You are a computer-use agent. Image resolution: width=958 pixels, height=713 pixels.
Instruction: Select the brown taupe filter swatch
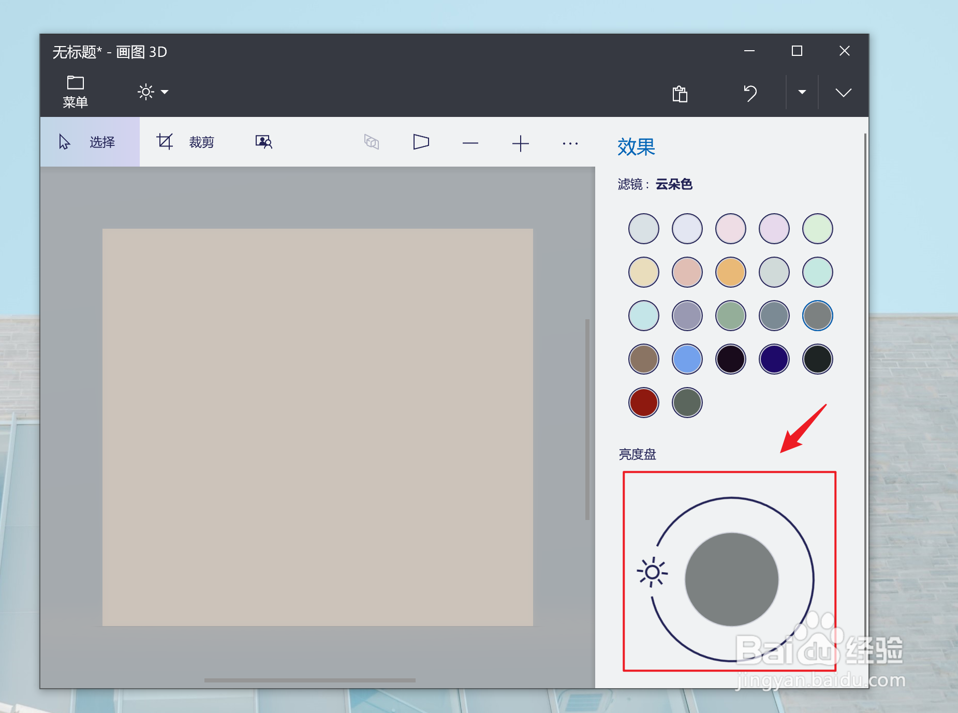coord(644,359)
